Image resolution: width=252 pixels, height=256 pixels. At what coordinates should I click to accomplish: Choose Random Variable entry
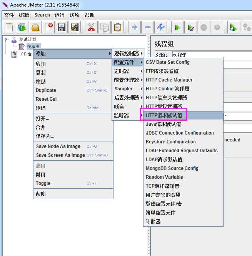(x=183, y=177)
